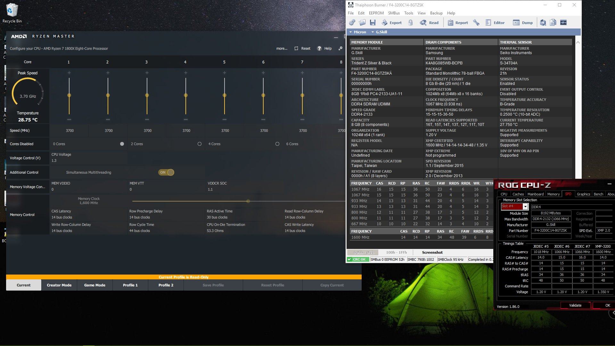The height and width of the screenshot is (346, 615).
Task: Open the SMBus menu in Thaiphoon Burner
Action: (394, 13)
